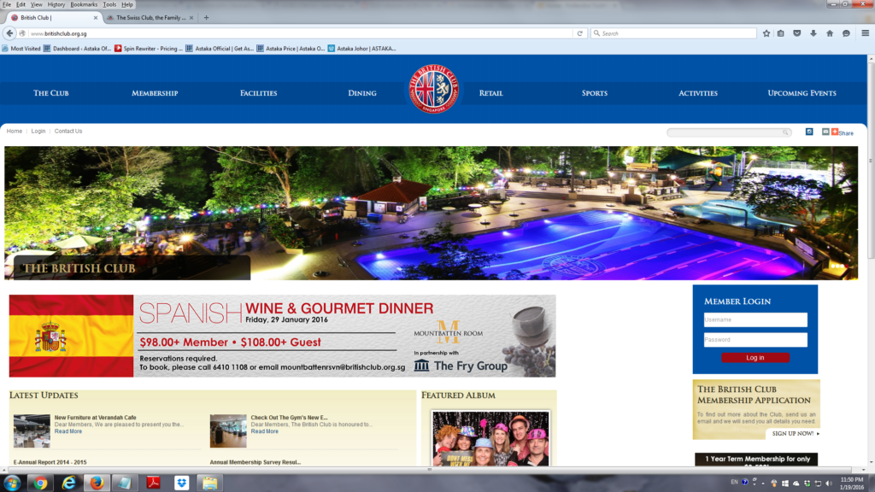The height and width of the screenshot is (492, 875).
Task: Open the Sports navigation menu
Action: [595, 93]
